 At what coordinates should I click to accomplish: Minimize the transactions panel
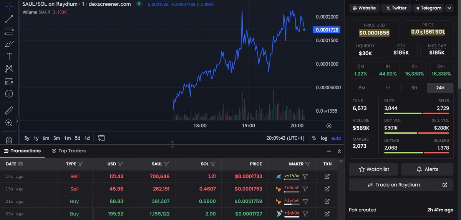(328, 151)
